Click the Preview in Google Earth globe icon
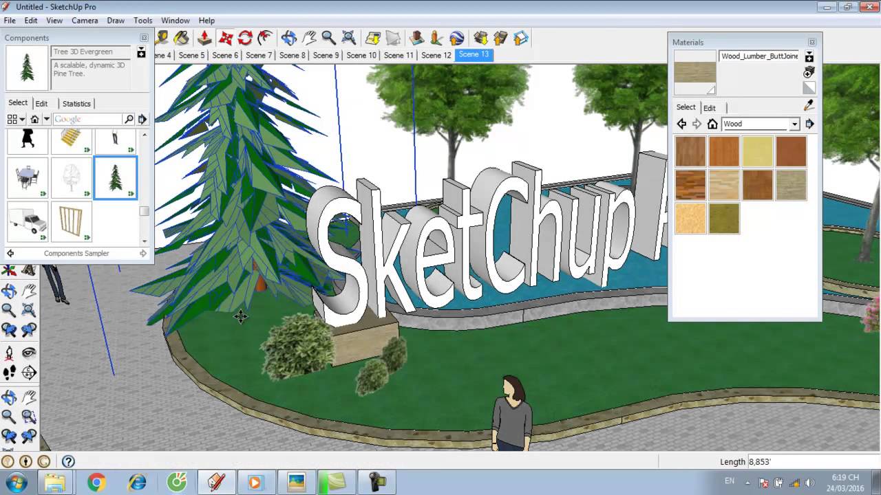 click(457, 38)
